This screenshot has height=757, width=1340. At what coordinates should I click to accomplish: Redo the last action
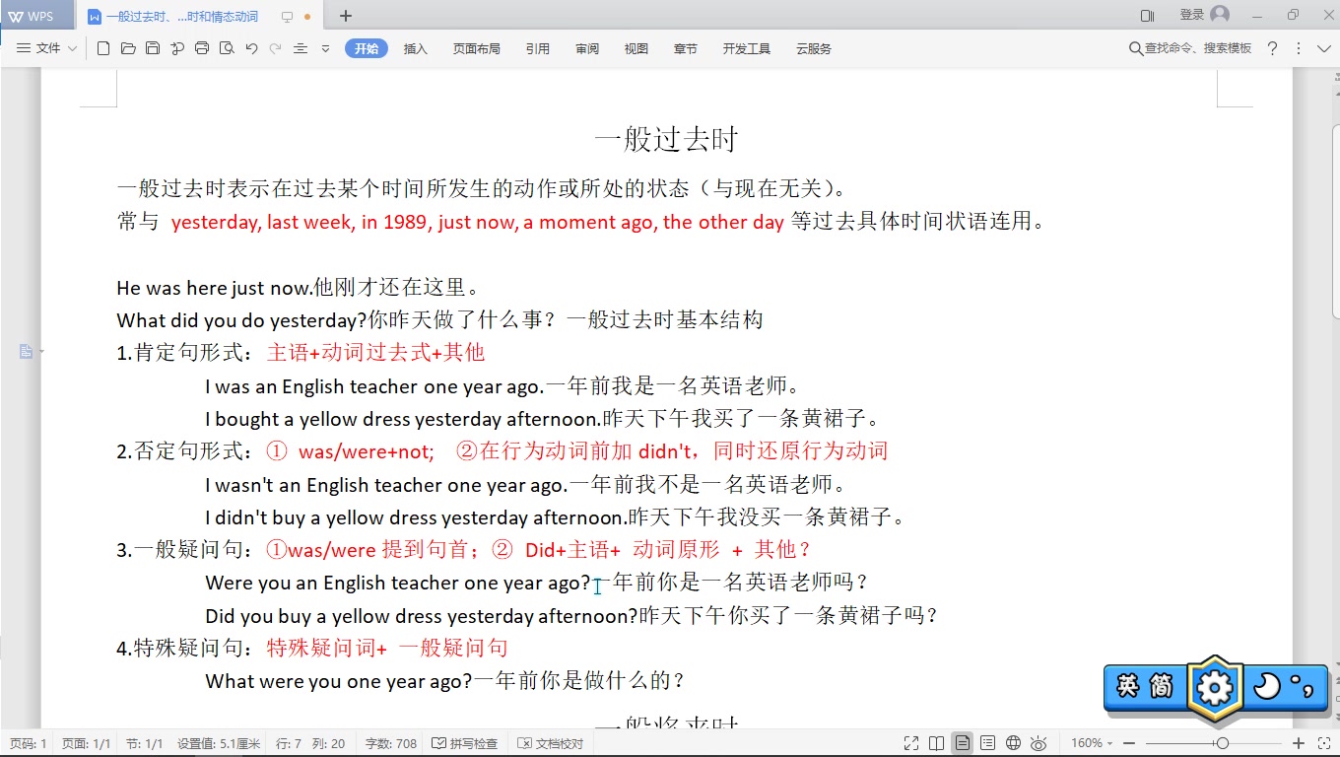coord(274,46)
